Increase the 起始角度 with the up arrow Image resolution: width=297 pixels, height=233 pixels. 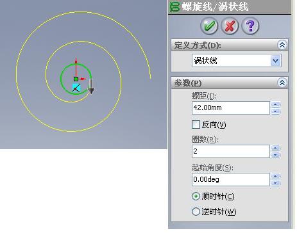pyautogui.click(x=275, y=176)
